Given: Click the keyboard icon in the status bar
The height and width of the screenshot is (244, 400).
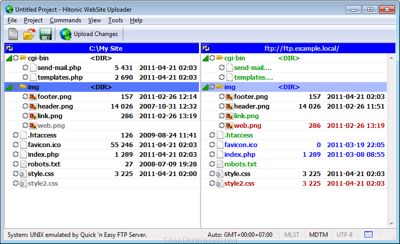Looking at the screenshot, I should pos(369,234).
